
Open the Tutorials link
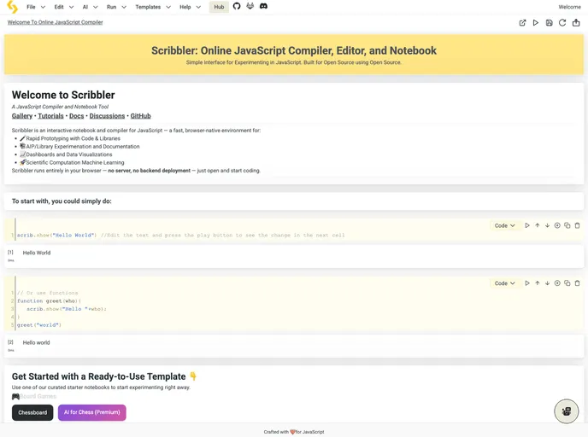coord(50,116)
